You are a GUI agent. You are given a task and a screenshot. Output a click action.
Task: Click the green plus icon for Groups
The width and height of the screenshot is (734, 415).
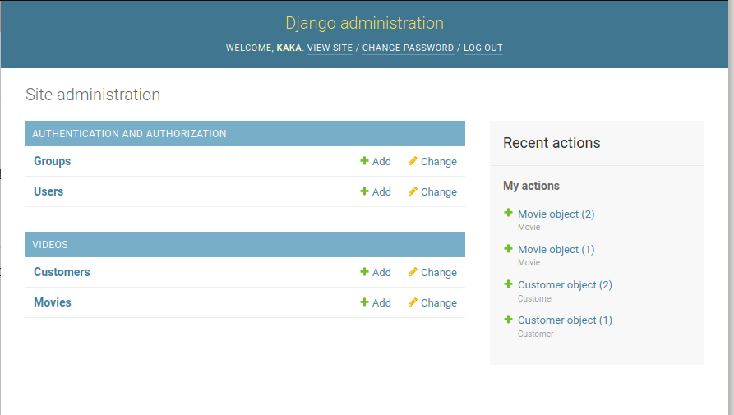coord(364,161)
